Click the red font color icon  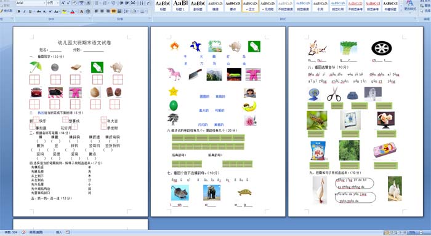tap(73, 12)
